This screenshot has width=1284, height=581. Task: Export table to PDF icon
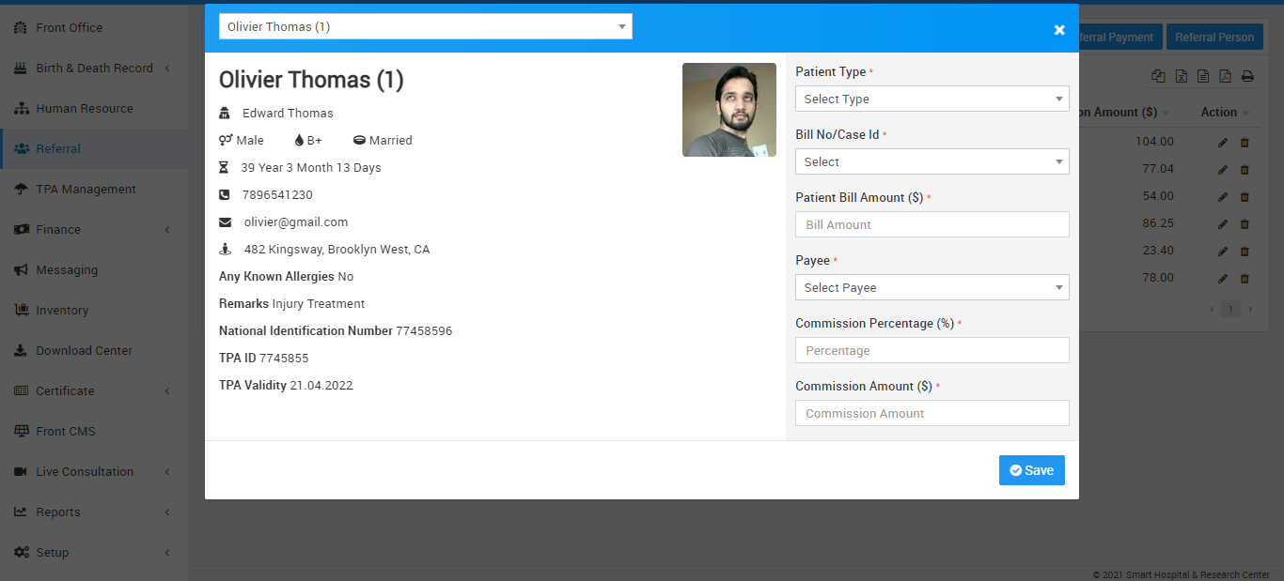1225,77
